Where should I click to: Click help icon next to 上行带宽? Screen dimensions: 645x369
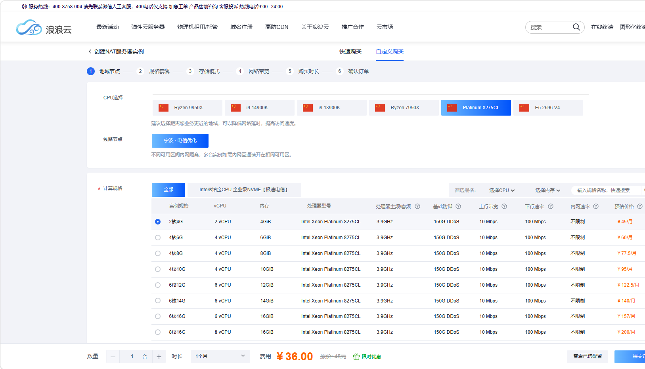tap(504, 206)
